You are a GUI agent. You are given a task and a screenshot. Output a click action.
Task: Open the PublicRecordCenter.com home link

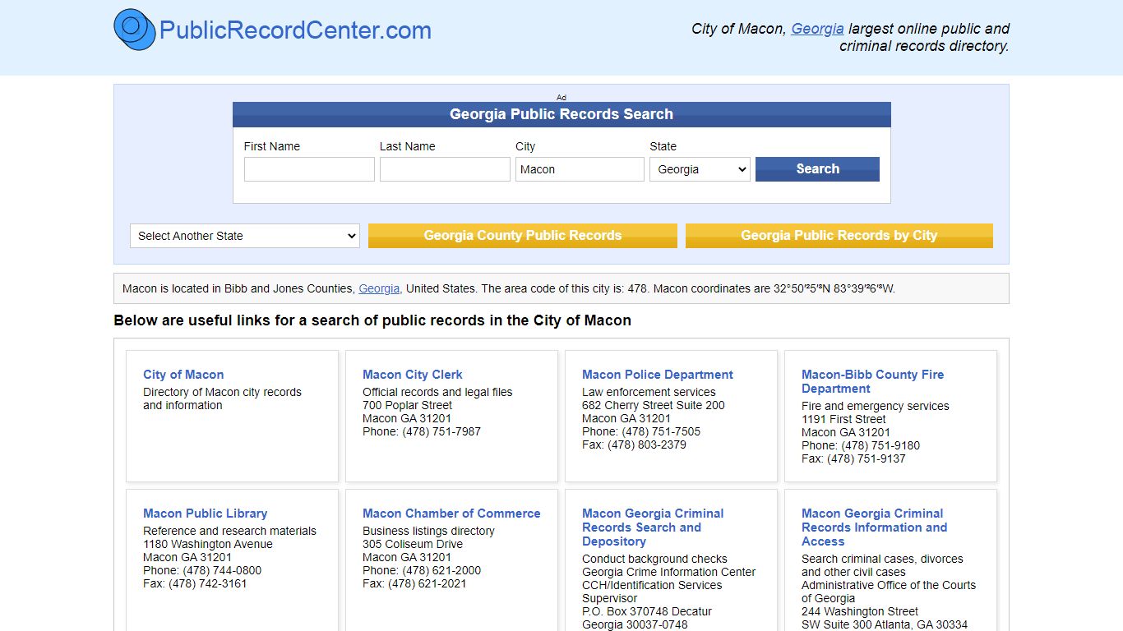295,30
